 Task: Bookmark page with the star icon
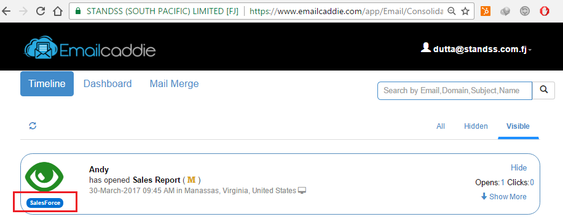click(465, 12)
